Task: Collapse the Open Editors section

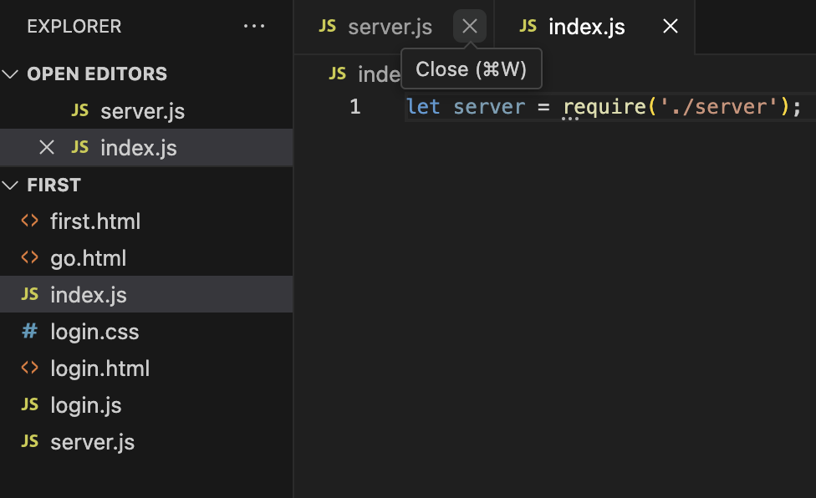Action: [11, 74]
